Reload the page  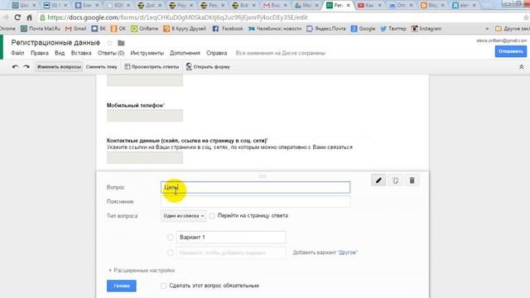[x=17, y=17]
